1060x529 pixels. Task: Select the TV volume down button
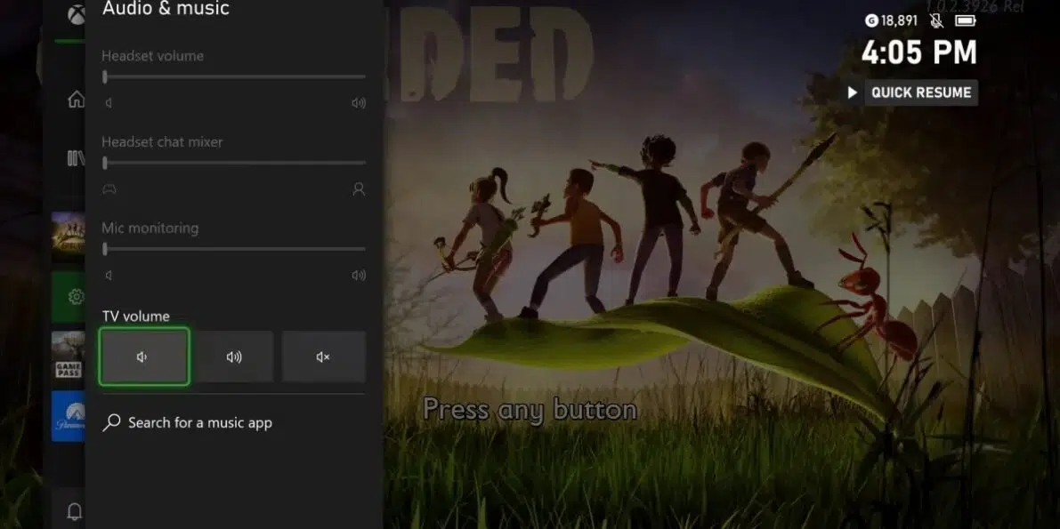(x=144, y=357)
